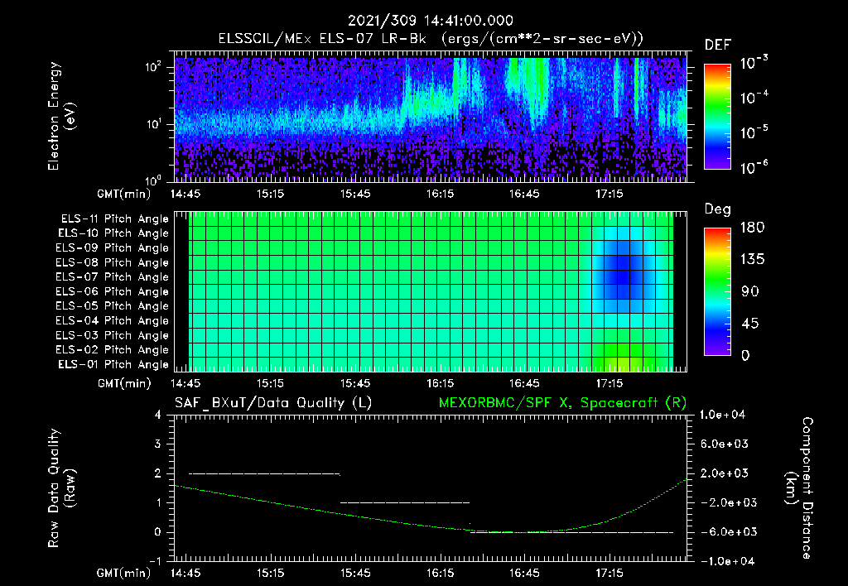The height and width of the screenshot is (586, 848).
Task: Click the ELS-10 Pitch Angle row label
Action: click(113, 233)
